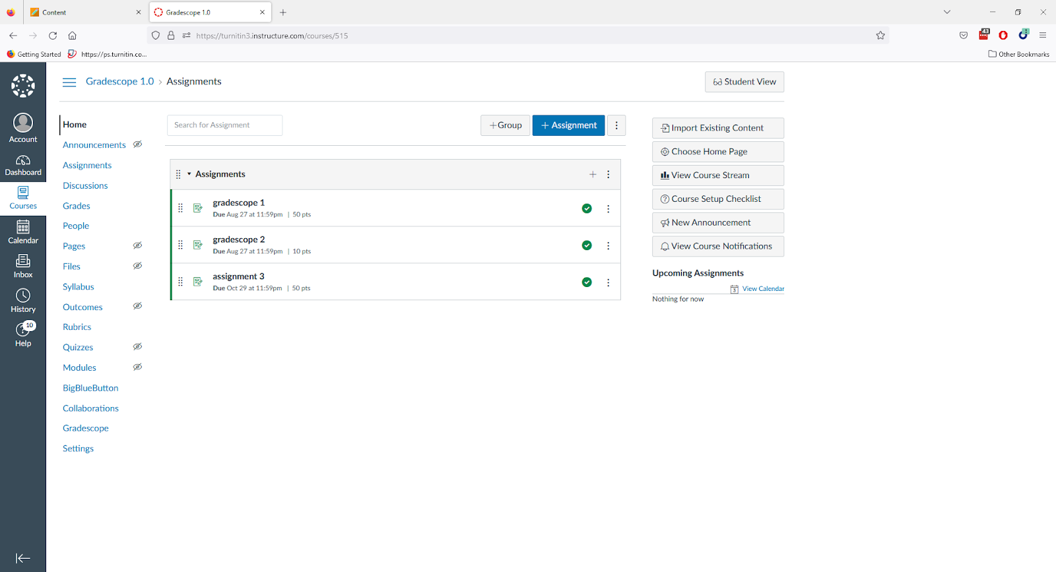Reload the current browser page
The image size is (1056, 572).
(x=53, y=36)
